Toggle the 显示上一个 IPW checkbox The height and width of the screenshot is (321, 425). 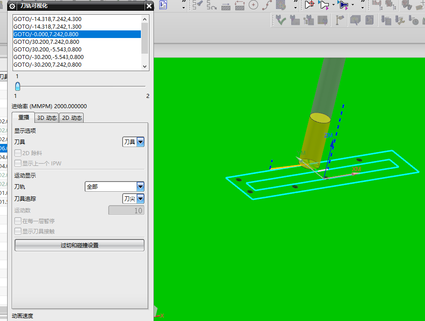18,163
